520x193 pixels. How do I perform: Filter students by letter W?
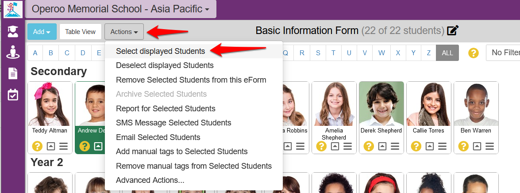coord(381,53)
